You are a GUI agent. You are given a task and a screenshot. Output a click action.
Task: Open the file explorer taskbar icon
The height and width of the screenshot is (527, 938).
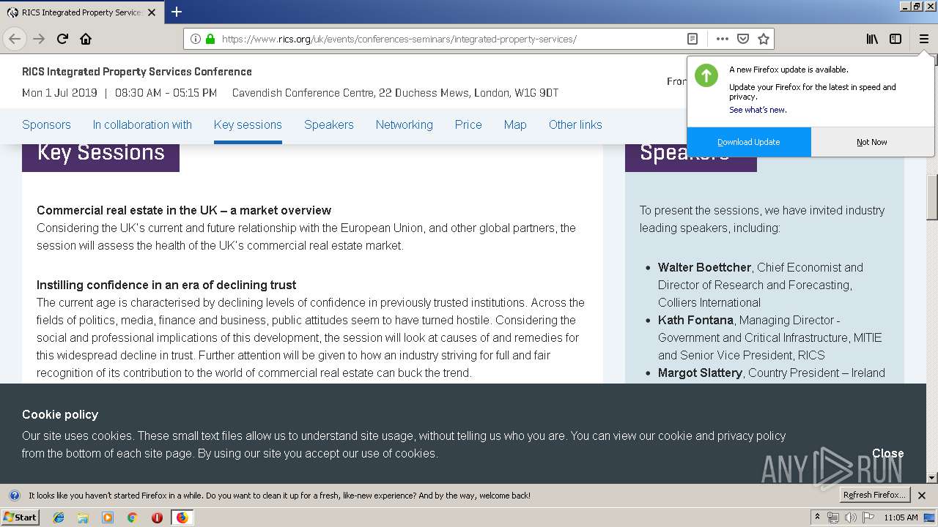click(83, 517)
